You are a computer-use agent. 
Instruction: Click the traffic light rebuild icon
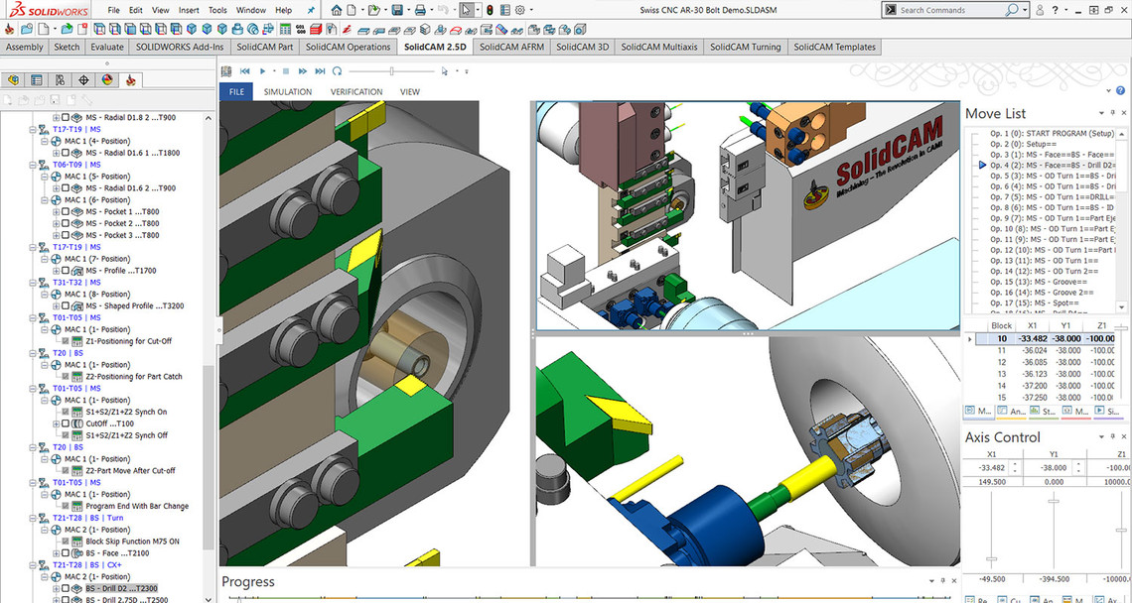[x=489, y=10]
